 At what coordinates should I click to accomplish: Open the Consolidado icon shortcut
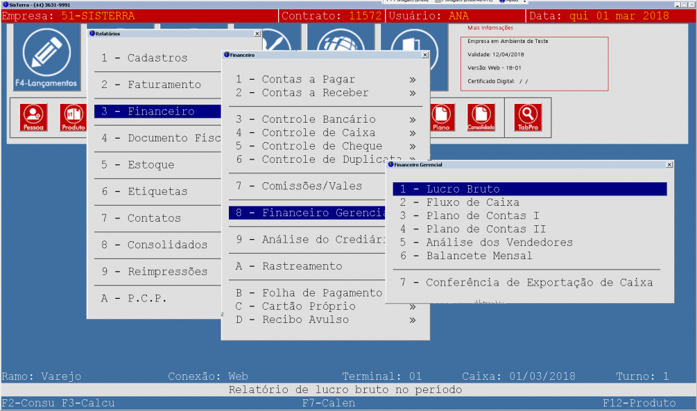coord(481,117)
